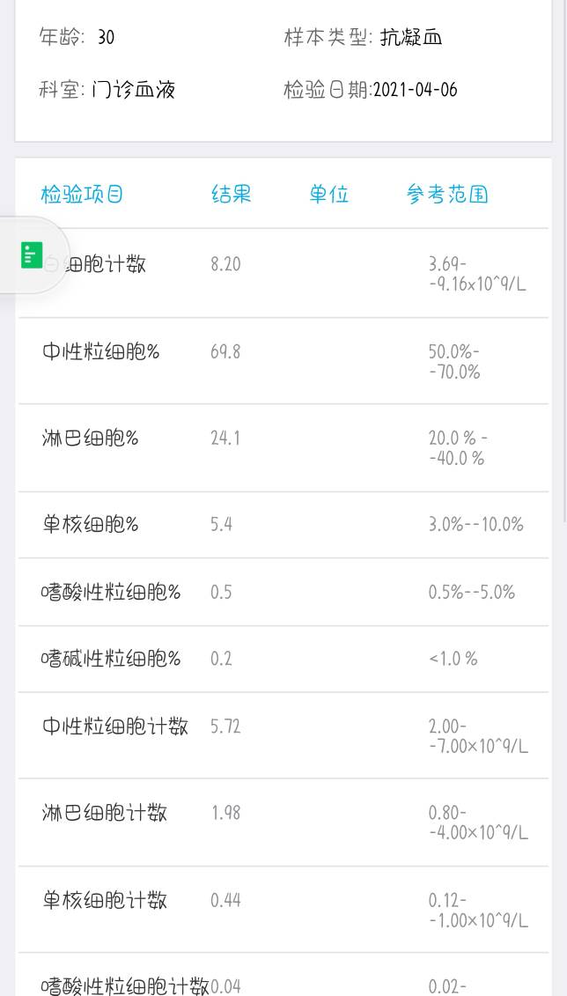The width and height of the screenshot is (567, 996).
Task: Tap the 单位 column header
Action: click(x=329, y=194)
